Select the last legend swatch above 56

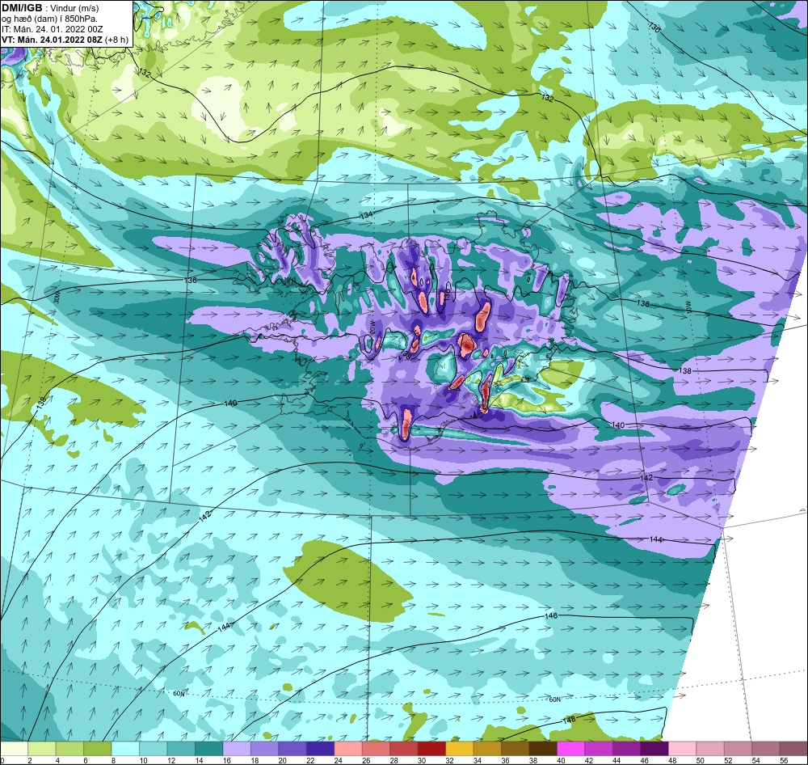tap(793, 749)
